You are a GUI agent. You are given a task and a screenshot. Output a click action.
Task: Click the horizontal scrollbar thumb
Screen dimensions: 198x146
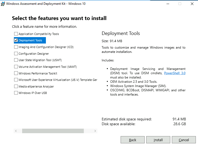coord(53,131)
